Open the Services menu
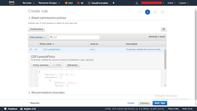The height and width of the screenshot is (111, 197). [28, 3]
